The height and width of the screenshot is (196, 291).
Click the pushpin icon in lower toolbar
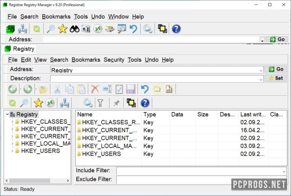[x=116, y=103]
